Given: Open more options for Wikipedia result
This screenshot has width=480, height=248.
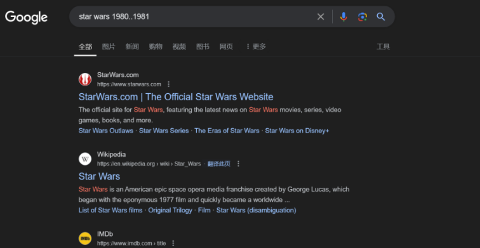Looking at the screenshot, I should [239, 164].
